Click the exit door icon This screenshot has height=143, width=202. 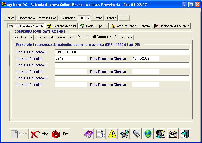coord(186,134)
